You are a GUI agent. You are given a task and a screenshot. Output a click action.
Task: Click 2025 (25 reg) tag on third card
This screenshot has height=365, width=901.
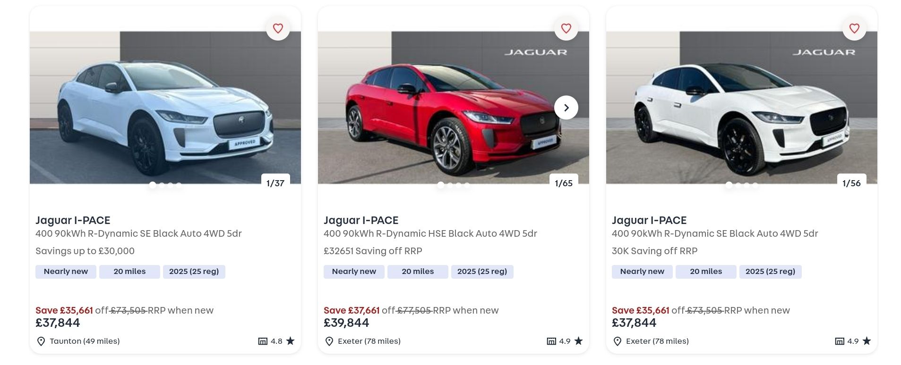(x=770, y=272)
